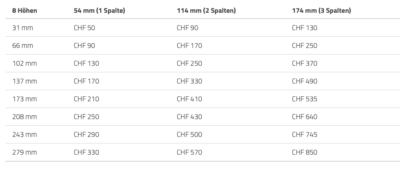Viewport: 405px width, 169px height.
Task: Select the CHF 370 price cell
Action: 304,63
